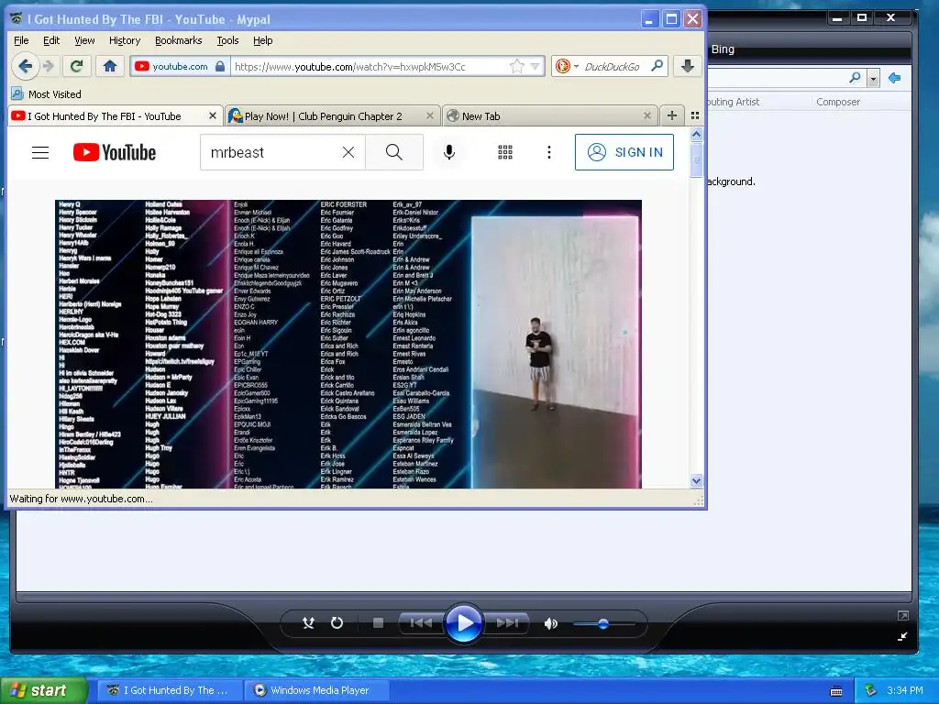Image resolution: width=939 pixels, height=704 pixels.
Task: Switch to the Club Penguin Chapter 2 tab
Action: click(x=331, y=116)
